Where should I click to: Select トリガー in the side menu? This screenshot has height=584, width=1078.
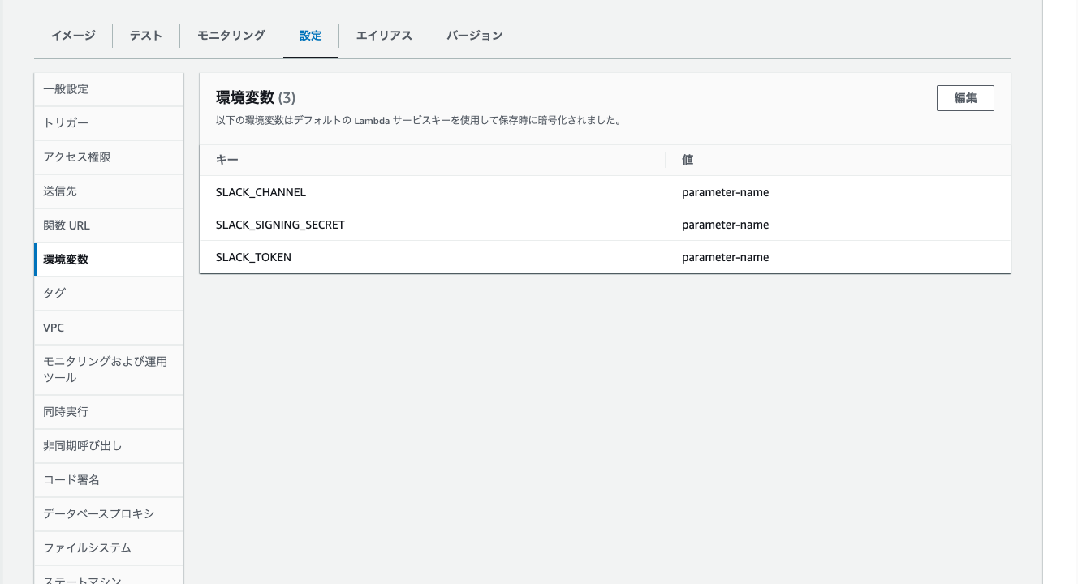point(109,123)
